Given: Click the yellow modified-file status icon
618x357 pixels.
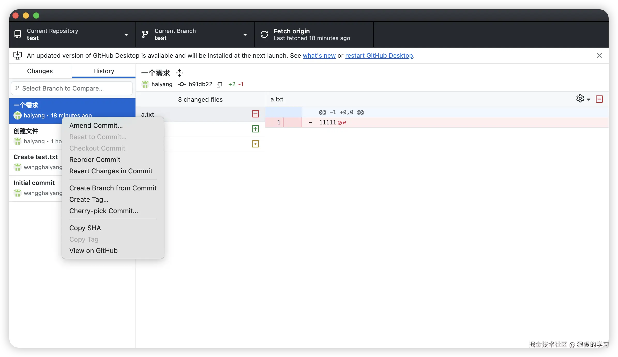Looking at the screenshot, I should point(255,144).
